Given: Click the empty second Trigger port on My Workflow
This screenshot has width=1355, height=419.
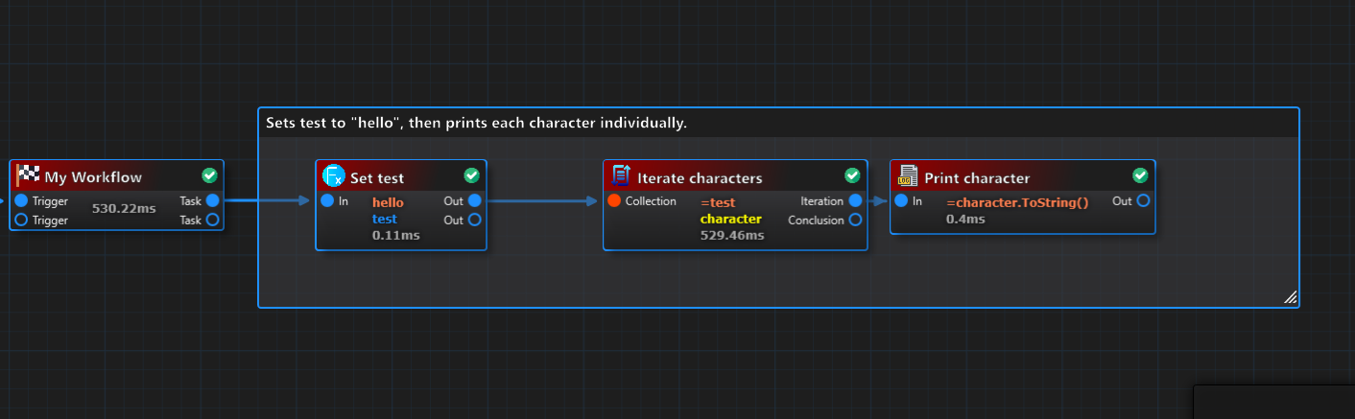Looking at the screenshot, I should (x=21, y=221).
